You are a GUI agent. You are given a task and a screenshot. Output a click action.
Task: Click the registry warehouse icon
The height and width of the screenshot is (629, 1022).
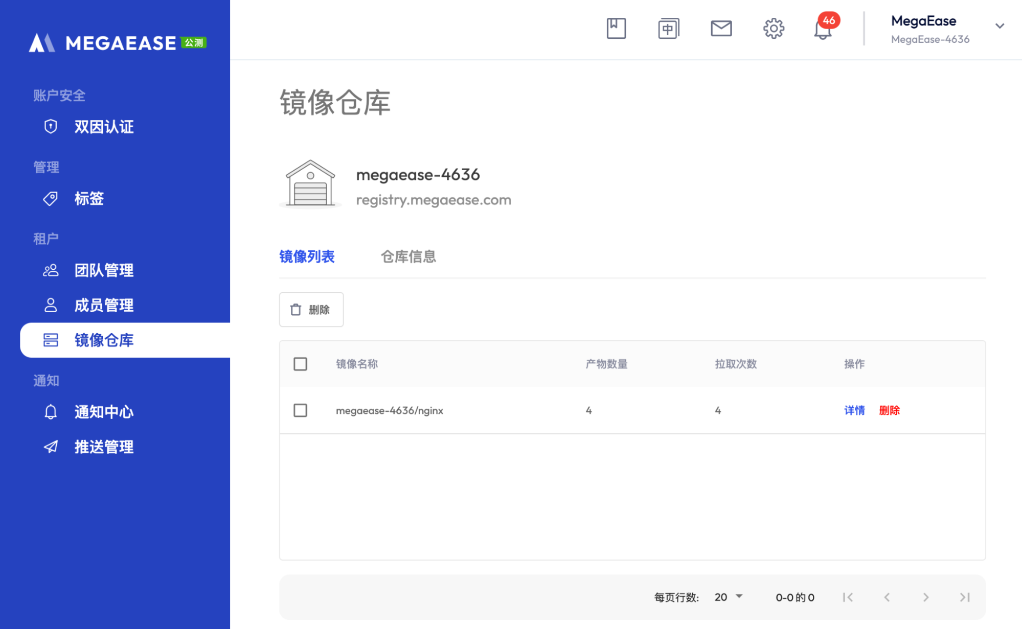coord(310,184)
